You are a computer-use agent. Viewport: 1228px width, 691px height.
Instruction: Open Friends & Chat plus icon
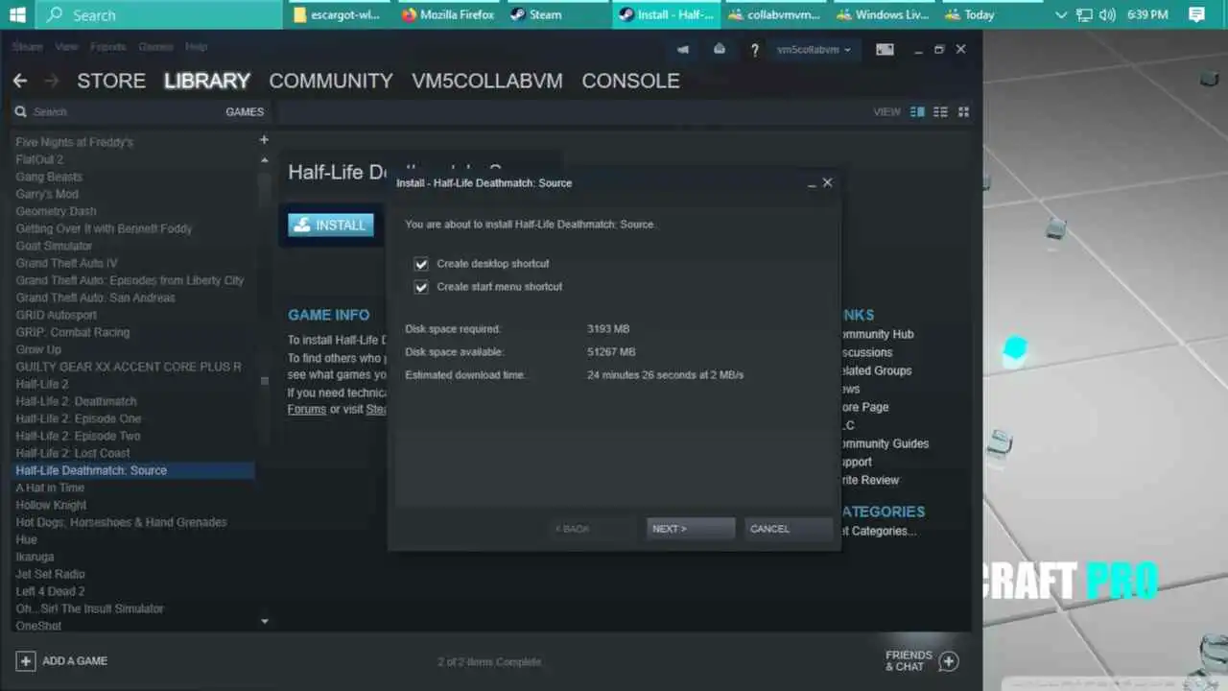pyautogui.click(x=949, y=660)
